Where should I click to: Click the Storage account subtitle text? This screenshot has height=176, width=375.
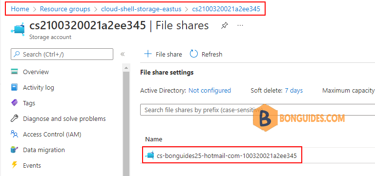50,37
